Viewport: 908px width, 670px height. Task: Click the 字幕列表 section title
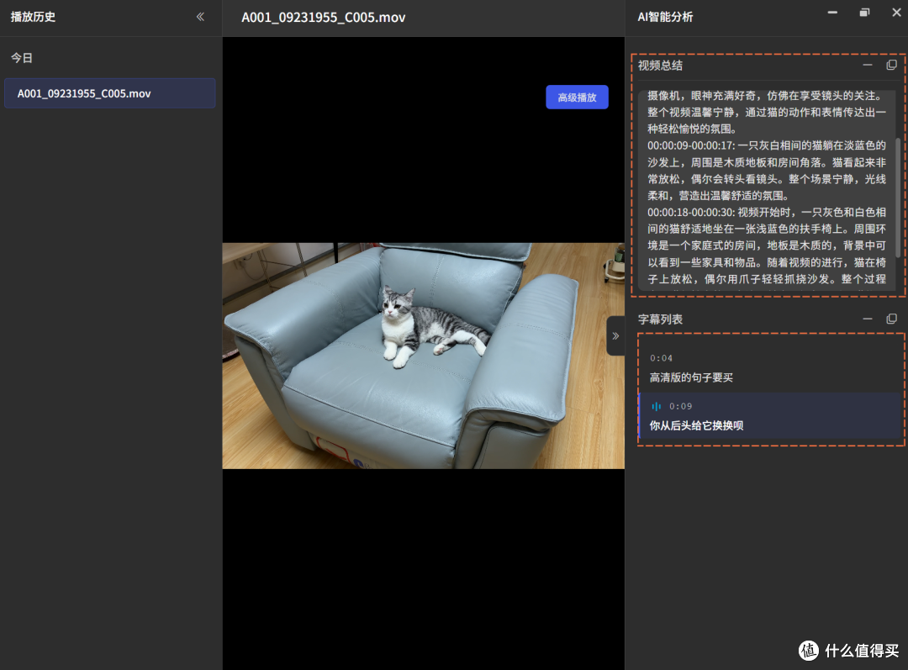(660, 319)
